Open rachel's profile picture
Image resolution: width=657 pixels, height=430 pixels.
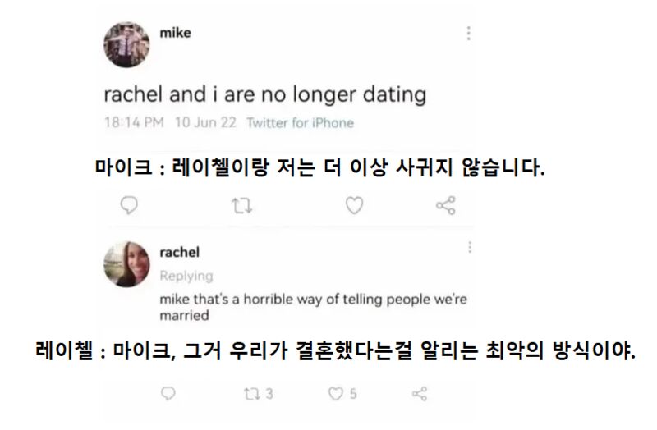(126, 264)
